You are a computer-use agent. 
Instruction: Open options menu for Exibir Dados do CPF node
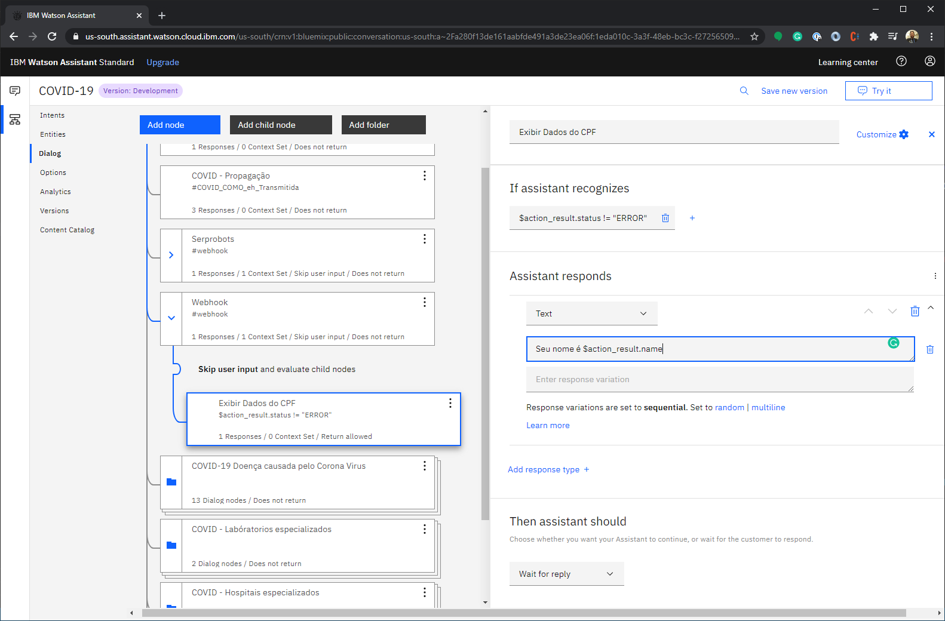(450, 403)
